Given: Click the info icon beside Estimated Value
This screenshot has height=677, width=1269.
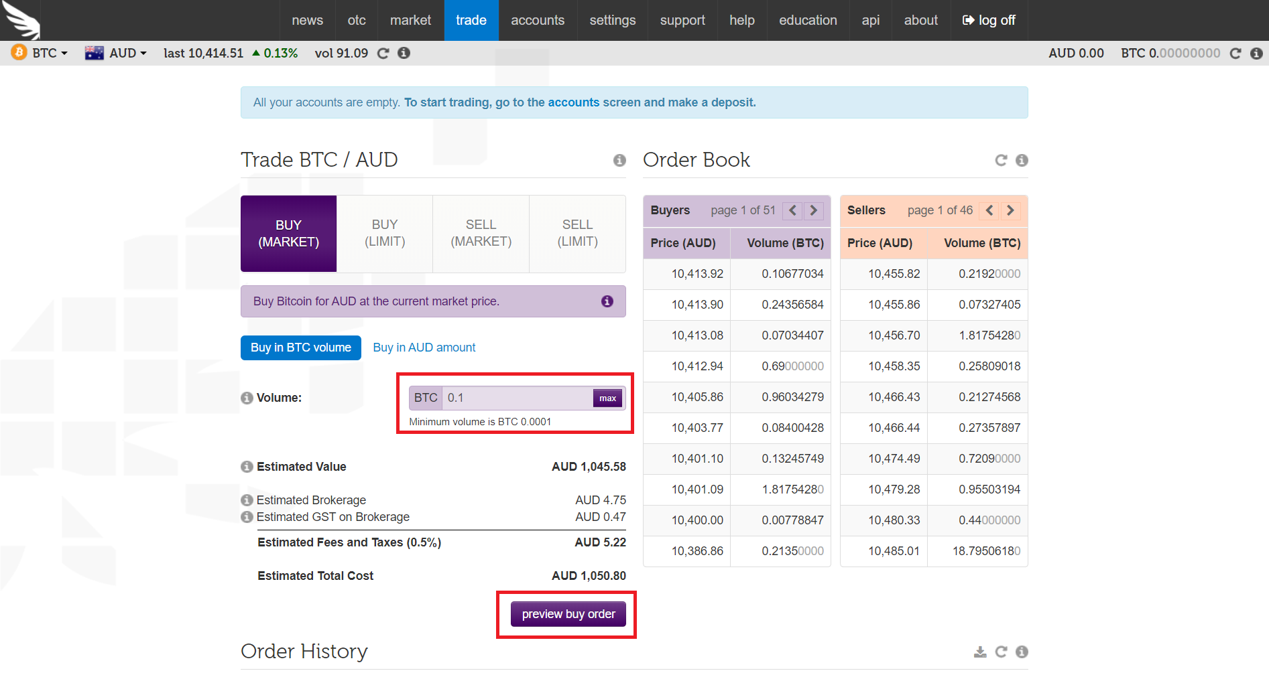Looking at the screenshot, I should coord(247,467).
